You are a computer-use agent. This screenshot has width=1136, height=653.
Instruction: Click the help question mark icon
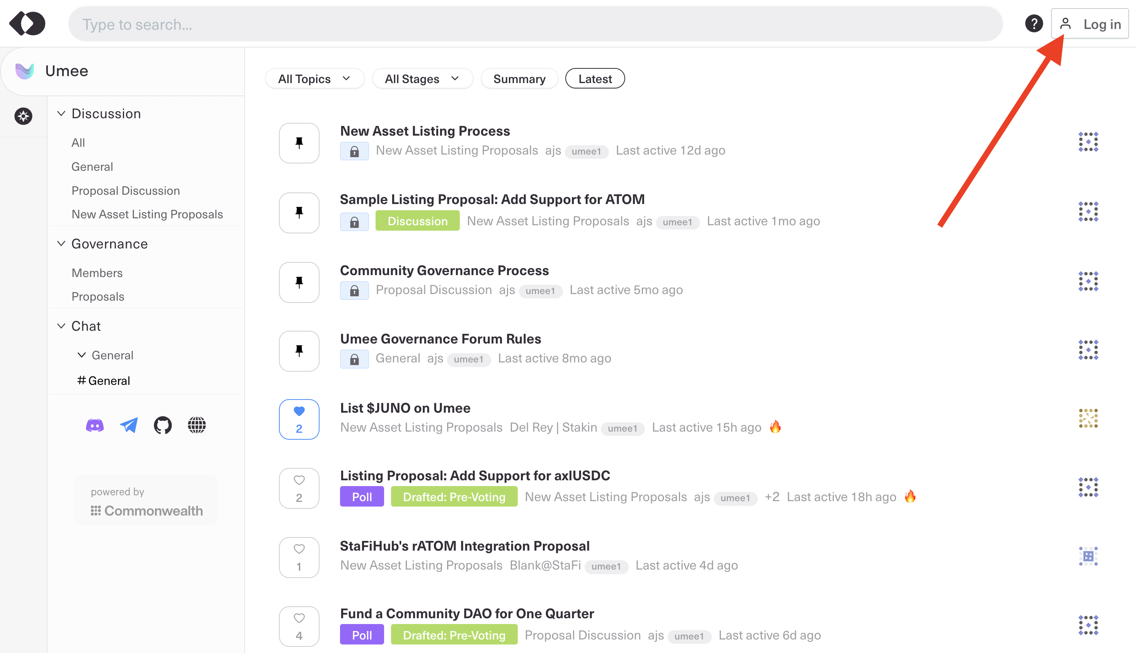1034,24
